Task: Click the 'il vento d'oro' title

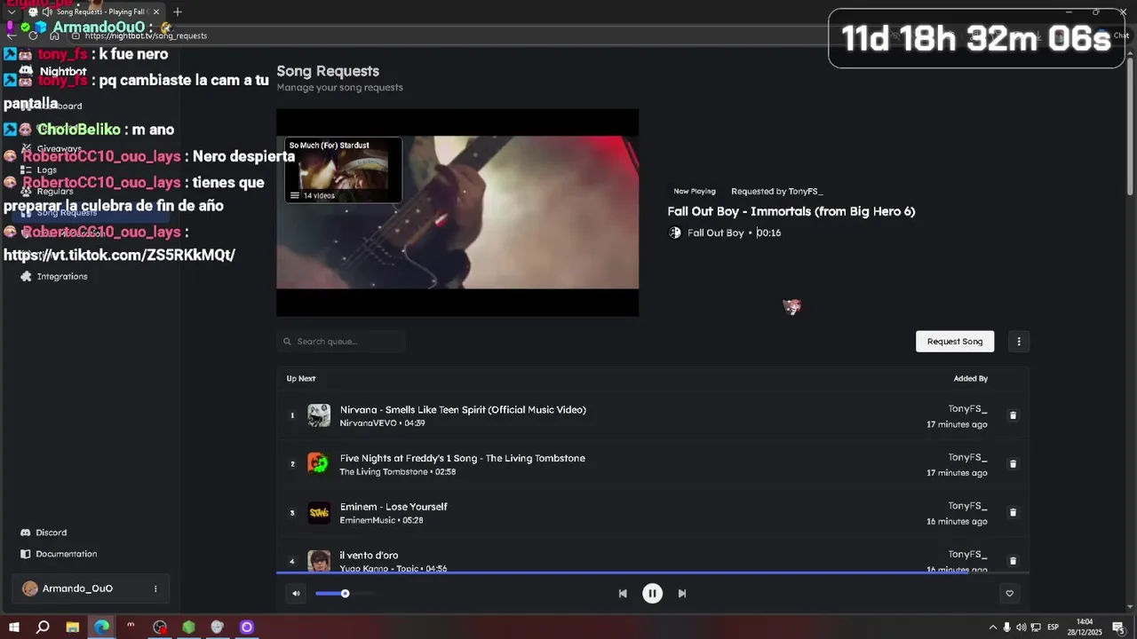Action: [x=369, y=556]
